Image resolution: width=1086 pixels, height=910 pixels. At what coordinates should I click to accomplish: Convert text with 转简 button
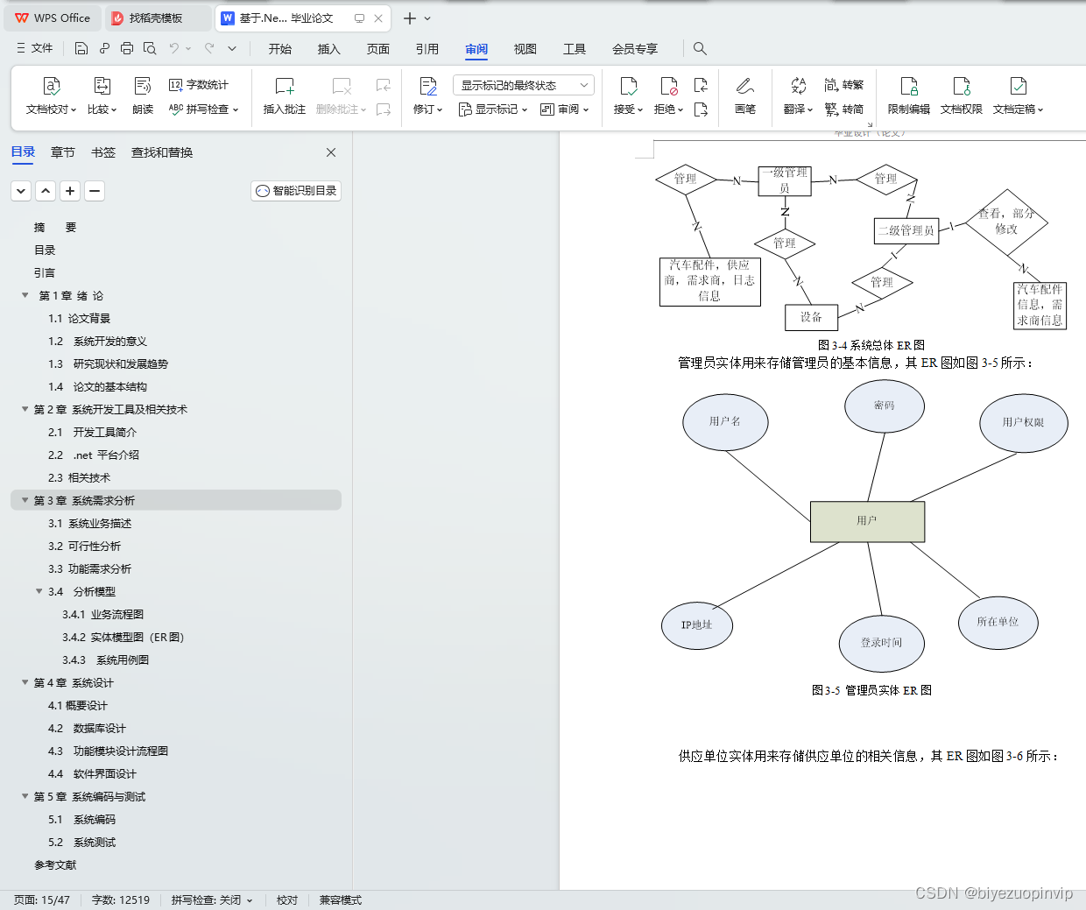point(844,109)
